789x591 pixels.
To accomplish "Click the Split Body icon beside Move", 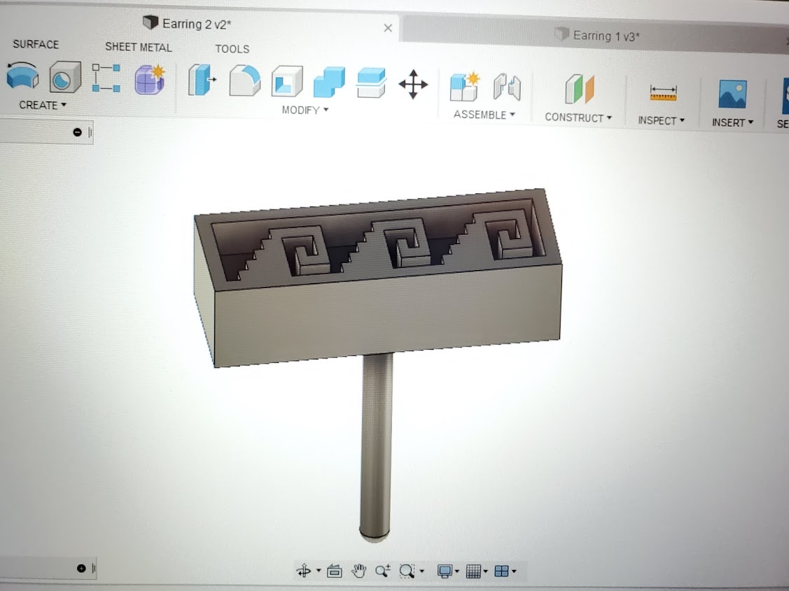I will (x=371, y=83).
